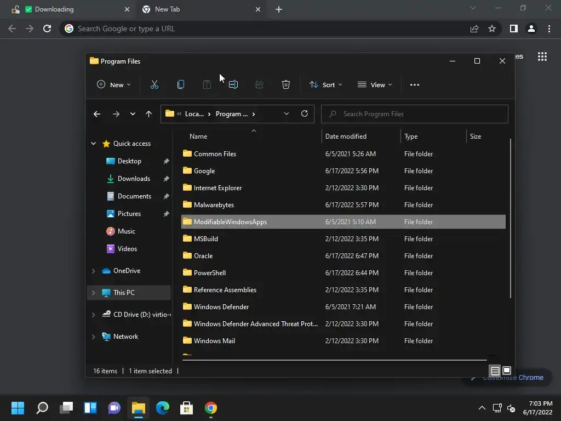Image resolution: width=561 pixels, height=421 pixels.
Task: Reload the Chrome page
Action: [x=47, y=29]
